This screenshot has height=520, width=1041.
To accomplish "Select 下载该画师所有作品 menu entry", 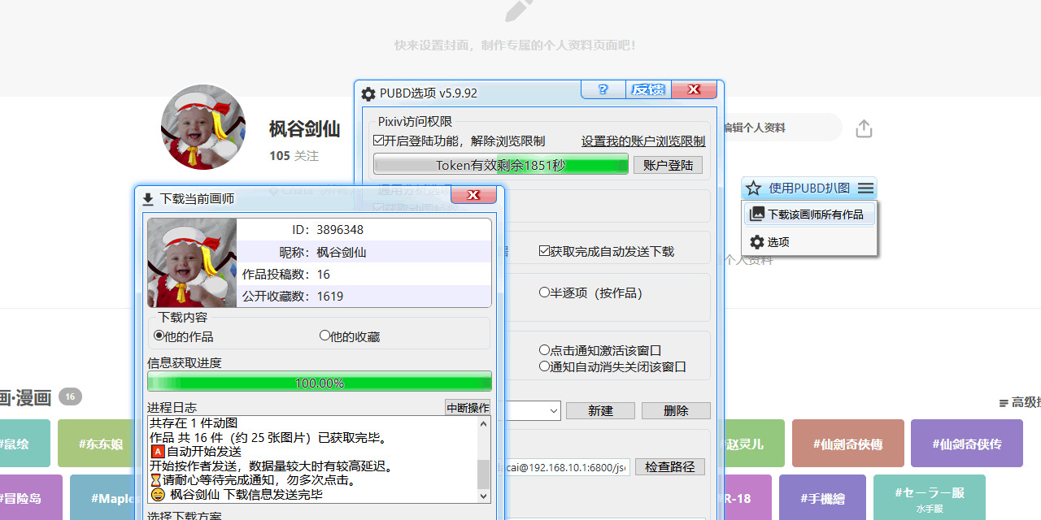I will (x=810, y=214).
